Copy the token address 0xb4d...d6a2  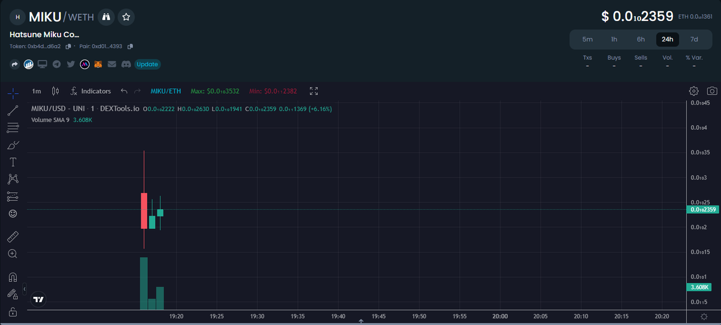pos(68,46)
